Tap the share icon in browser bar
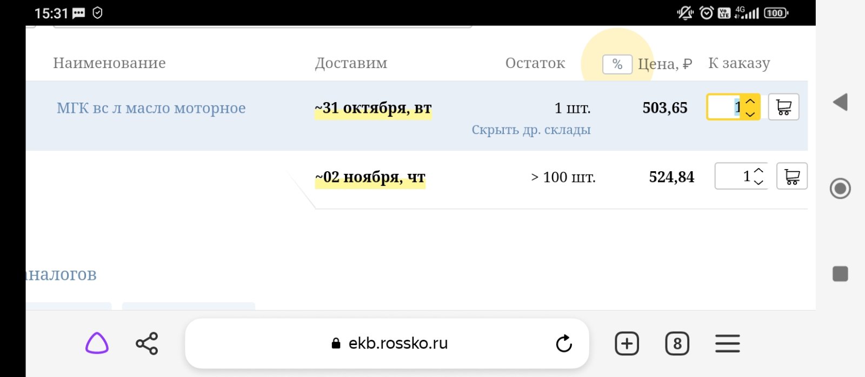Image resolution: width=865 pixels, height=377 pixels. tap(147, 344)
